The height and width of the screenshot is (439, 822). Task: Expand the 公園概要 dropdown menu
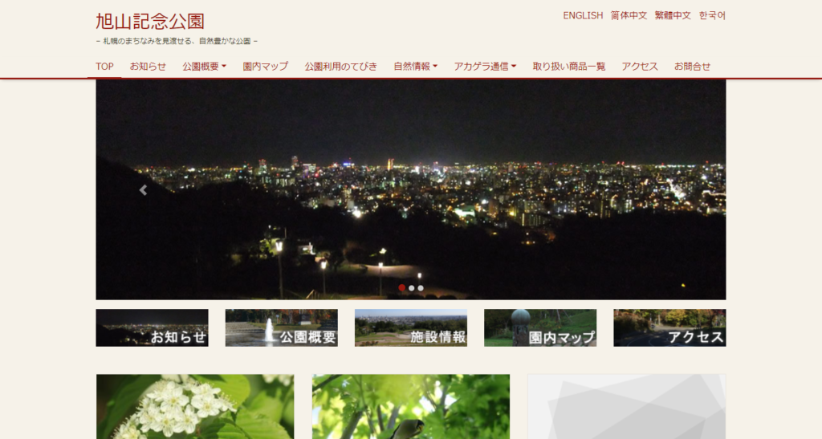(205, 67)
